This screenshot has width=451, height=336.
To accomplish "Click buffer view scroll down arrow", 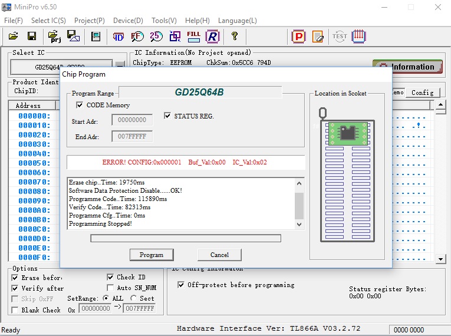I will [x=440, y=259].
